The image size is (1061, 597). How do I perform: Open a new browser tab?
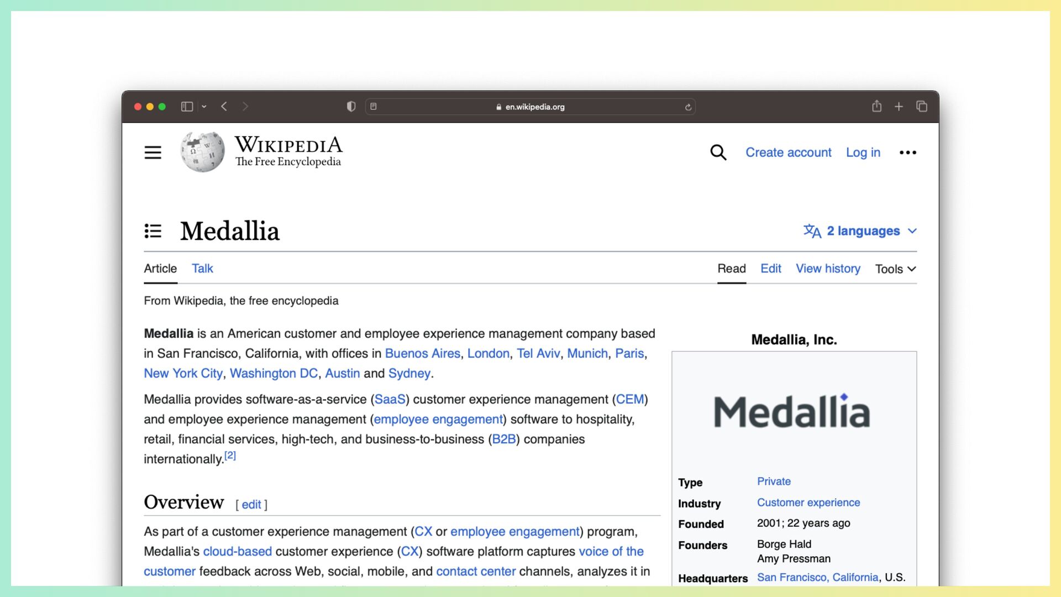pos(899,107)
